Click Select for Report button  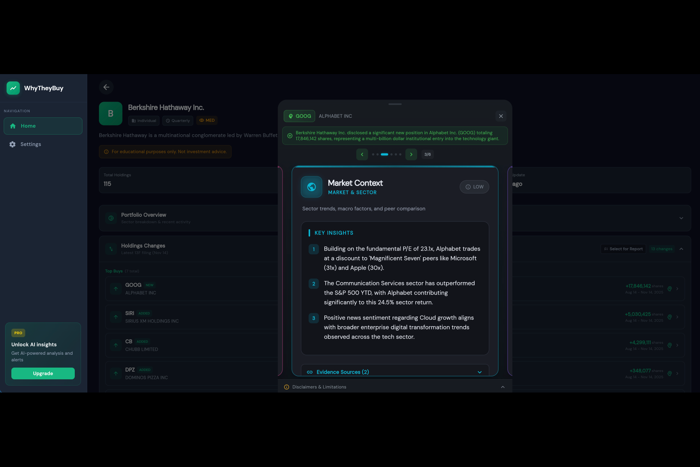pos(623,249)
